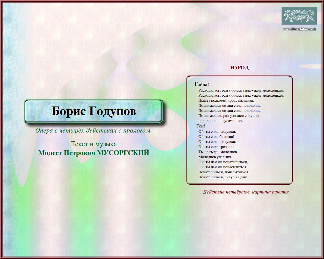Click line Ой, ты дай им понасытиться

[223, 167]
